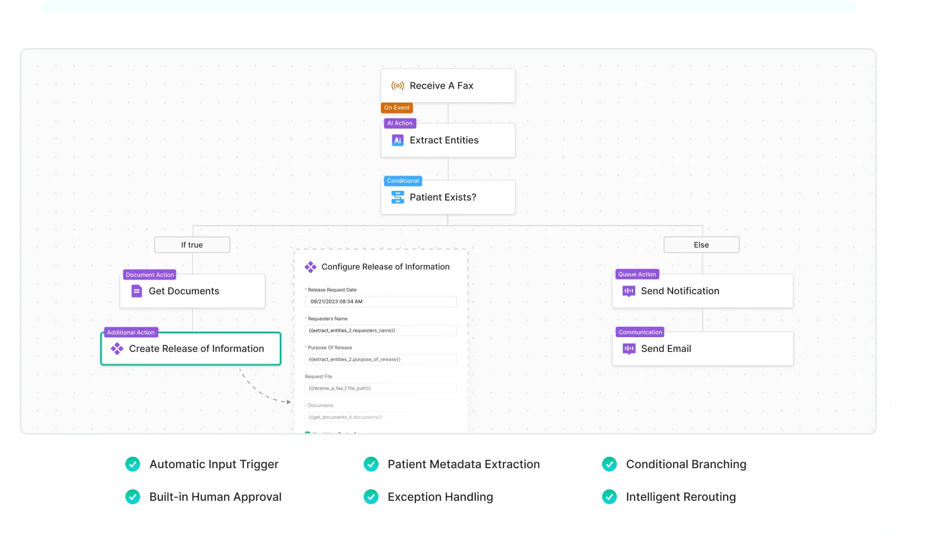Viewport: 929px width, 540px height.
Task: Click the Get Documents file icon
Action: tap(137, 291)
